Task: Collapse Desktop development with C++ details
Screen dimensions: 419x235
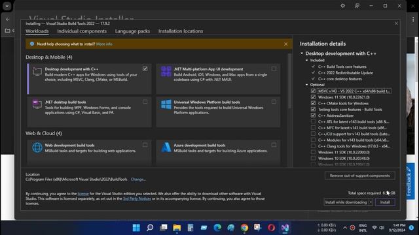Action: (x=302, y=54)
